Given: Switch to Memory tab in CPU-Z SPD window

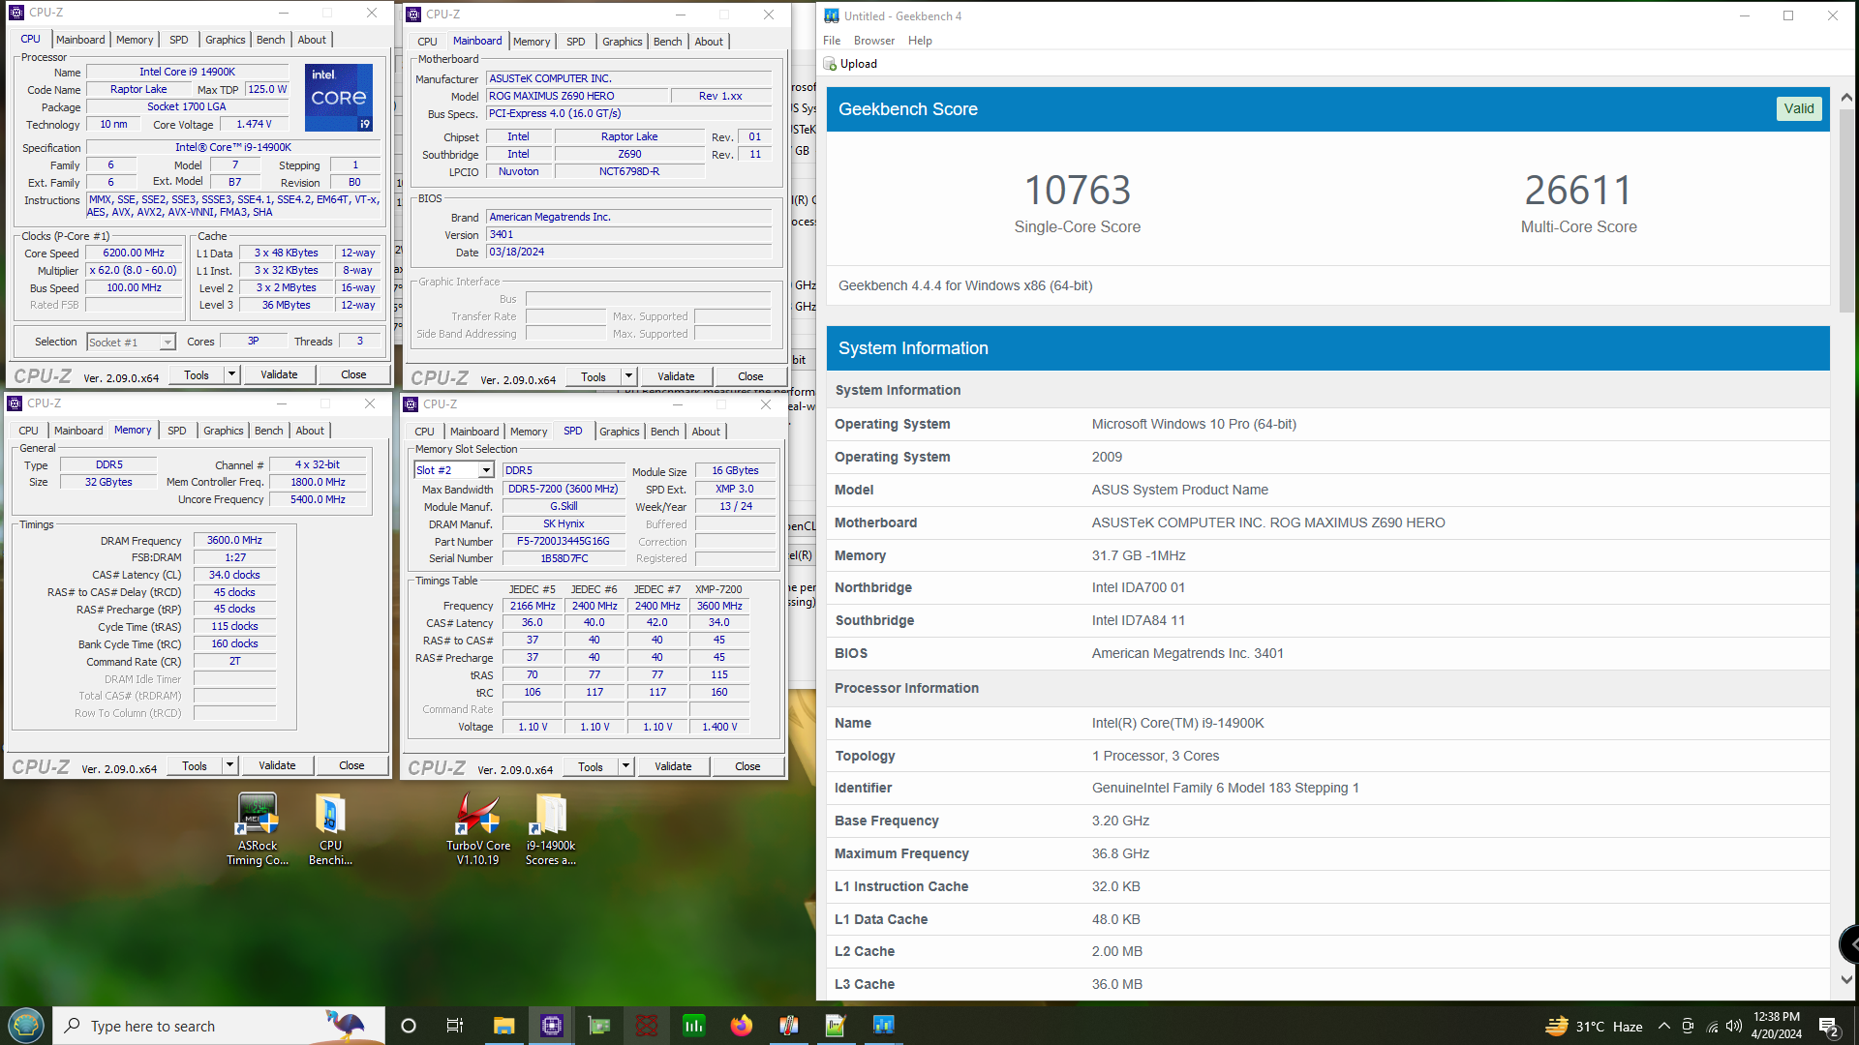Looking at the screenshot, I should [529, 432].
